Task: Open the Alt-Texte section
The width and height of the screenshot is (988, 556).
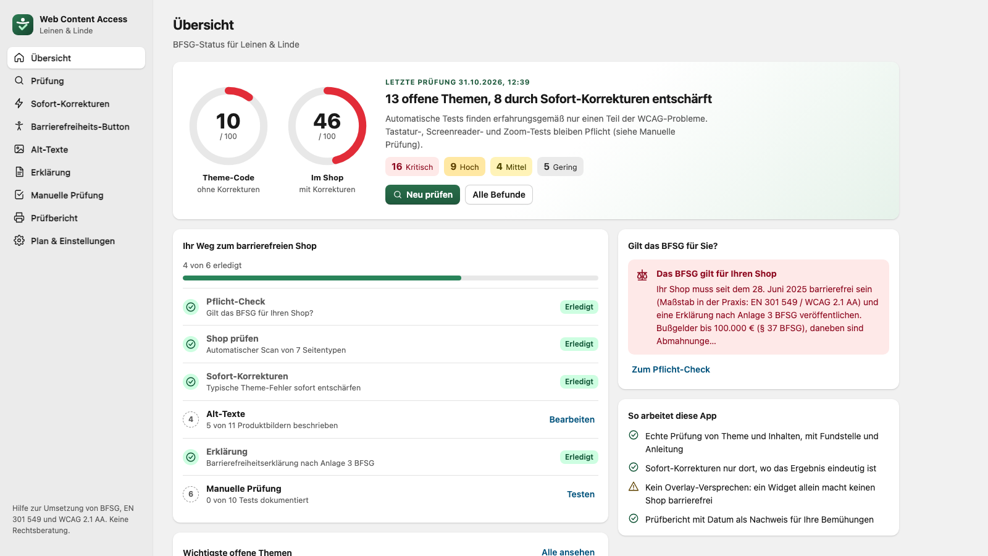Action: pos(76,149)
